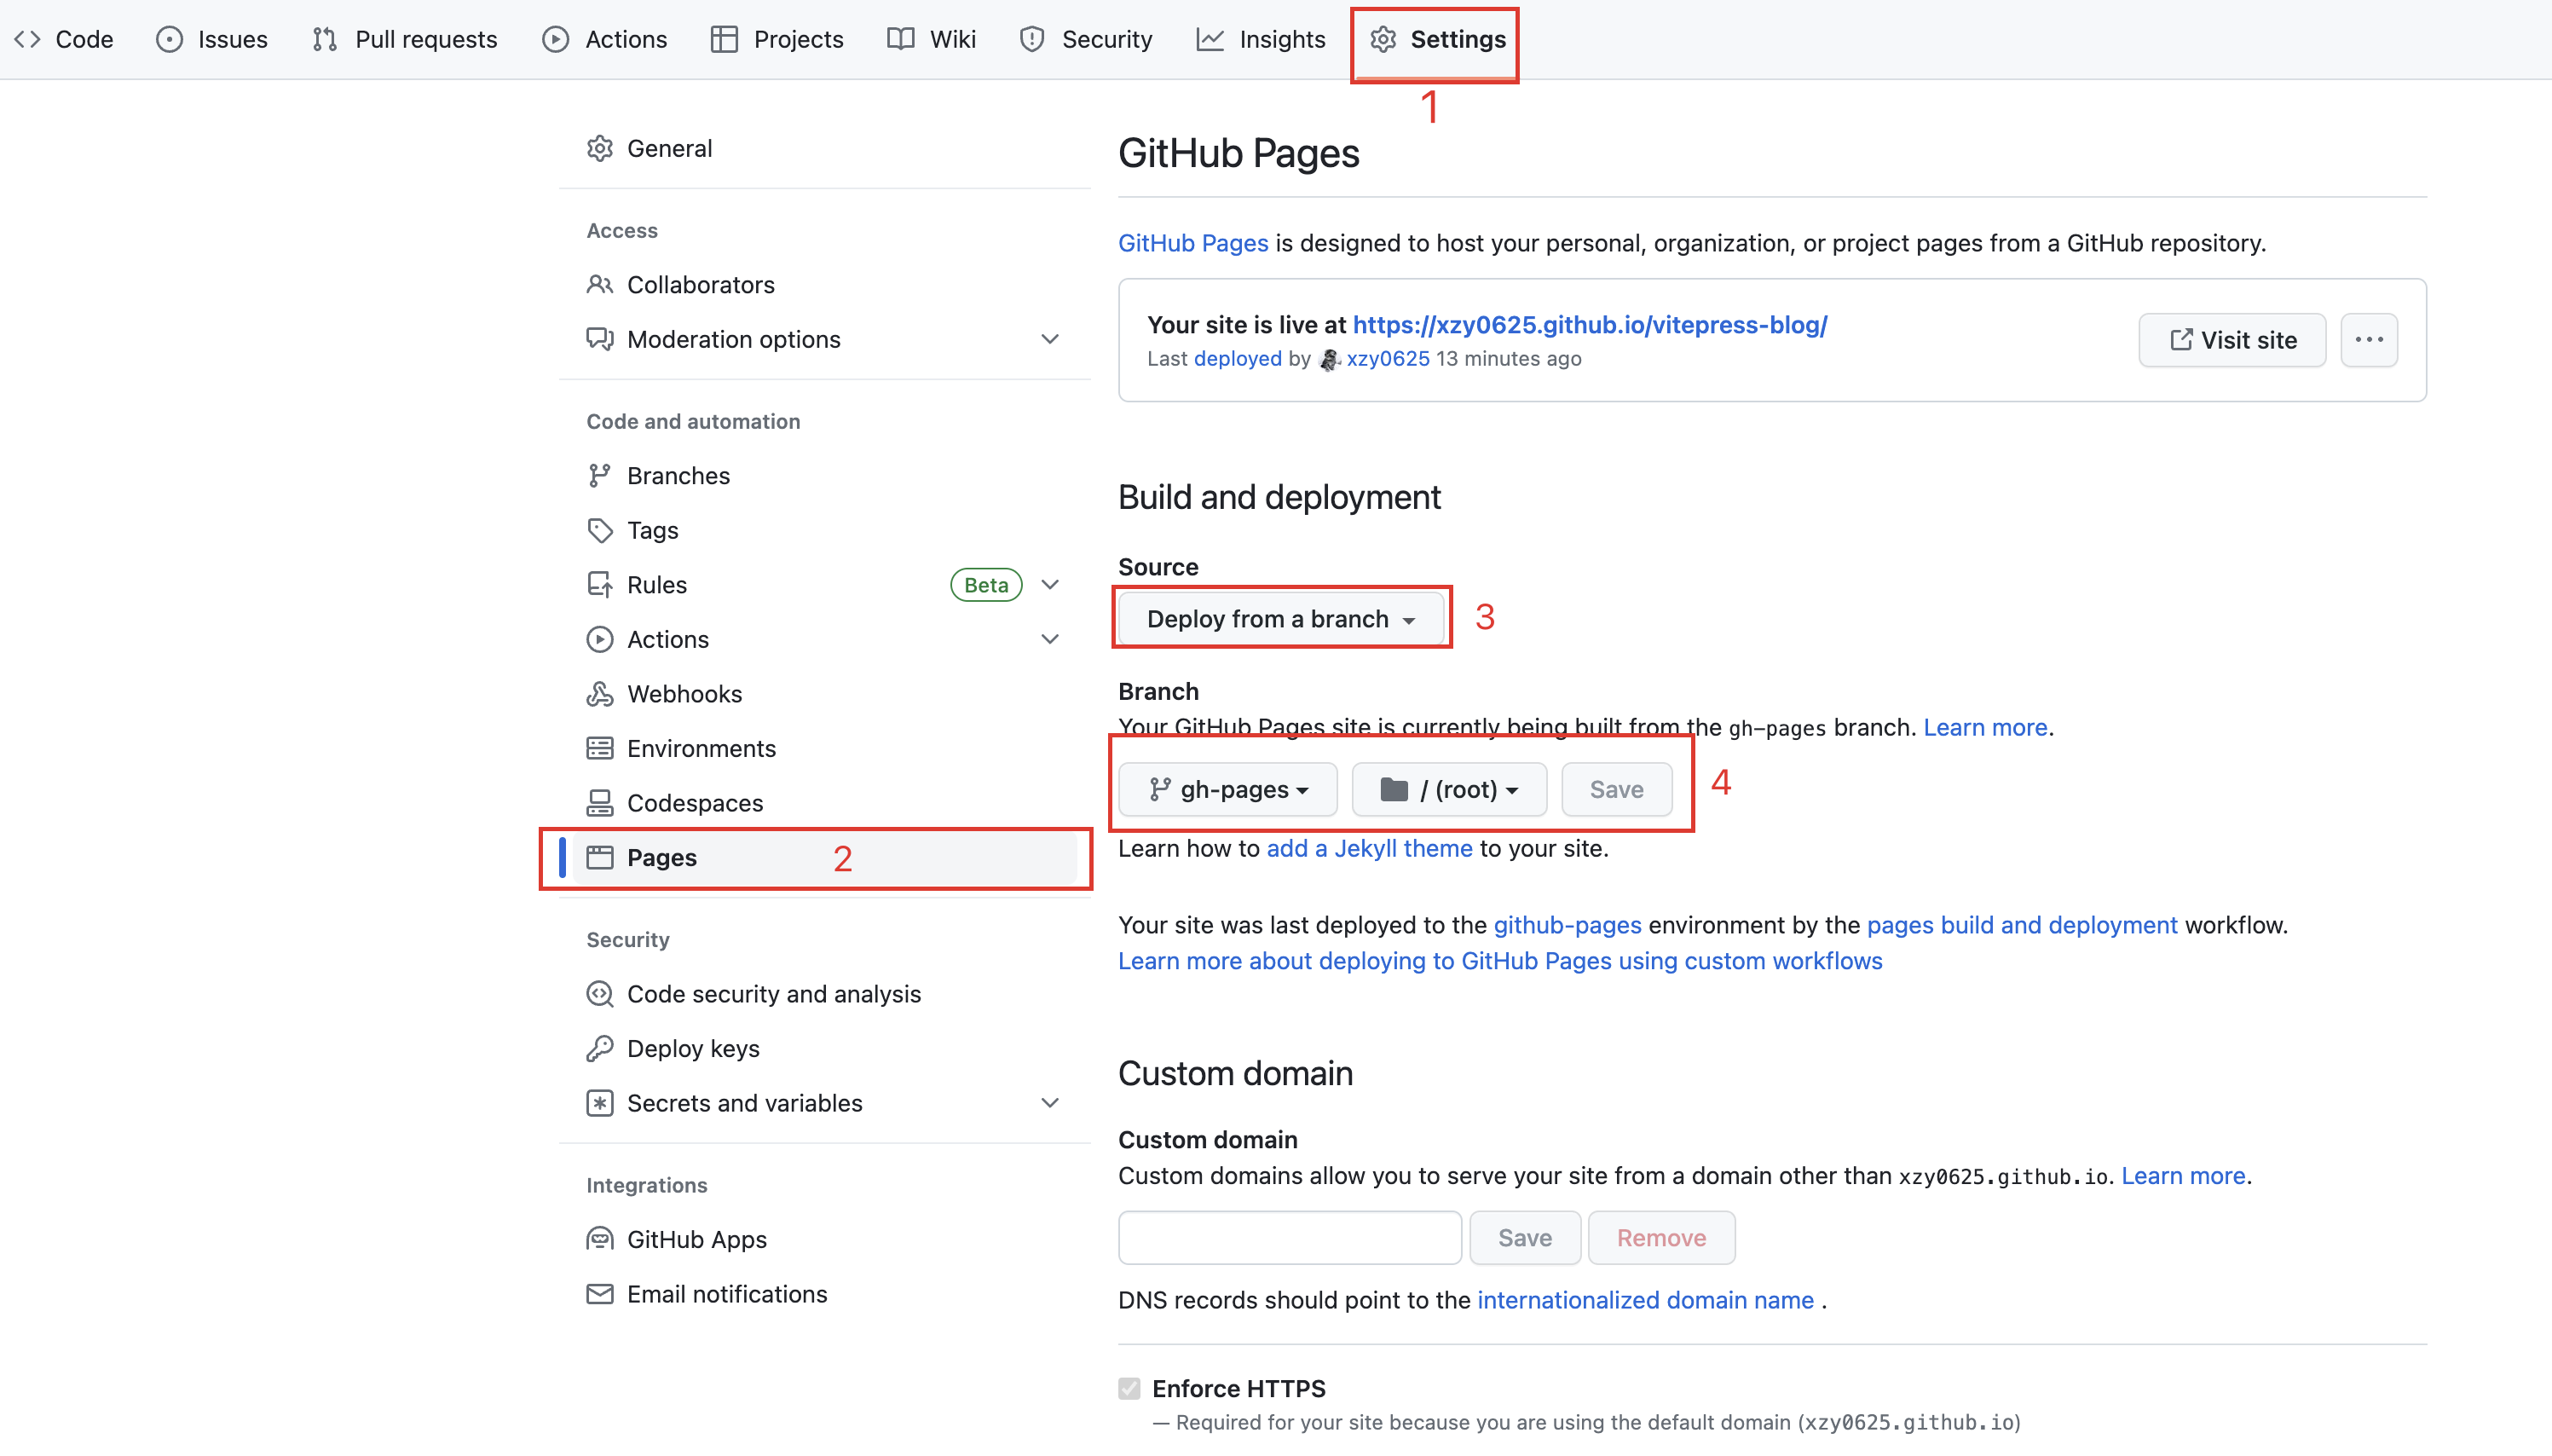Click 'add a Jekyll theme' link
This screenshot has width=2552, height=1456.
point(1370,848)
